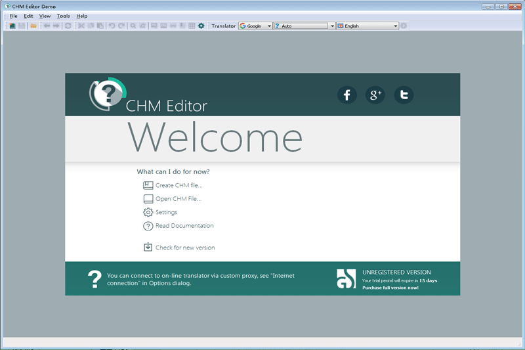525x350 pixels.
Task: Click the Open CHM File book icon
Action: [x=148, y=199]
